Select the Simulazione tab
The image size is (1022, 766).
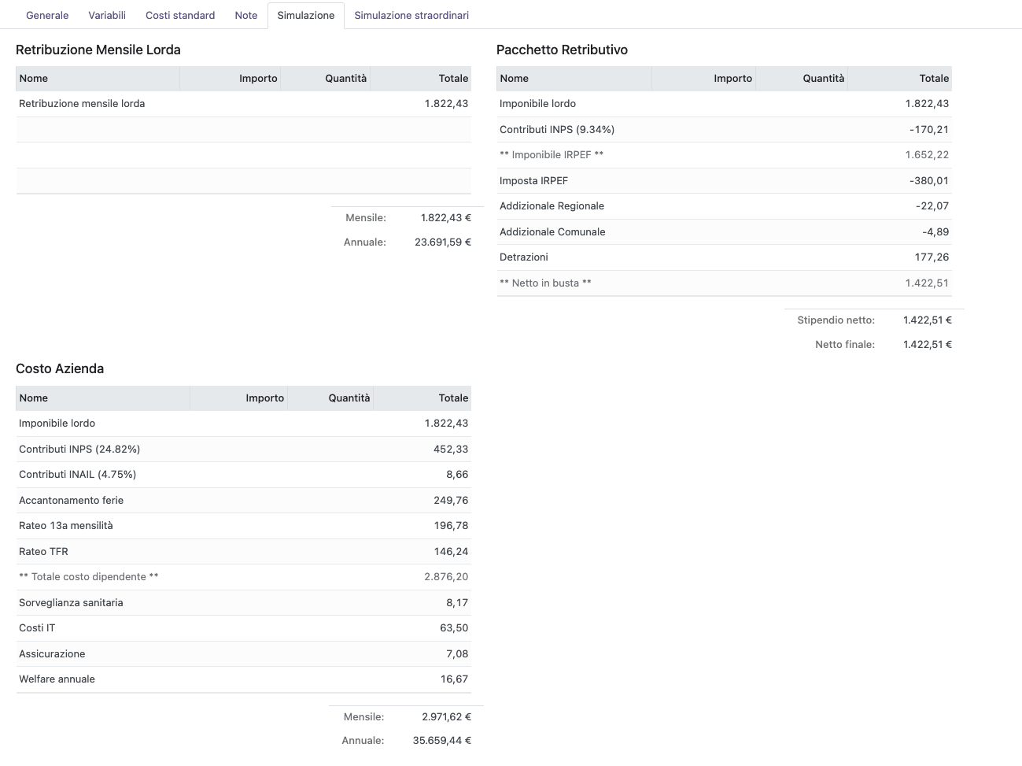click(305, 15)
